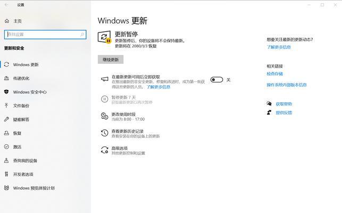Click the home icon beside 主页
This screenshot has height=213, width=342.
tap(7, 21)
